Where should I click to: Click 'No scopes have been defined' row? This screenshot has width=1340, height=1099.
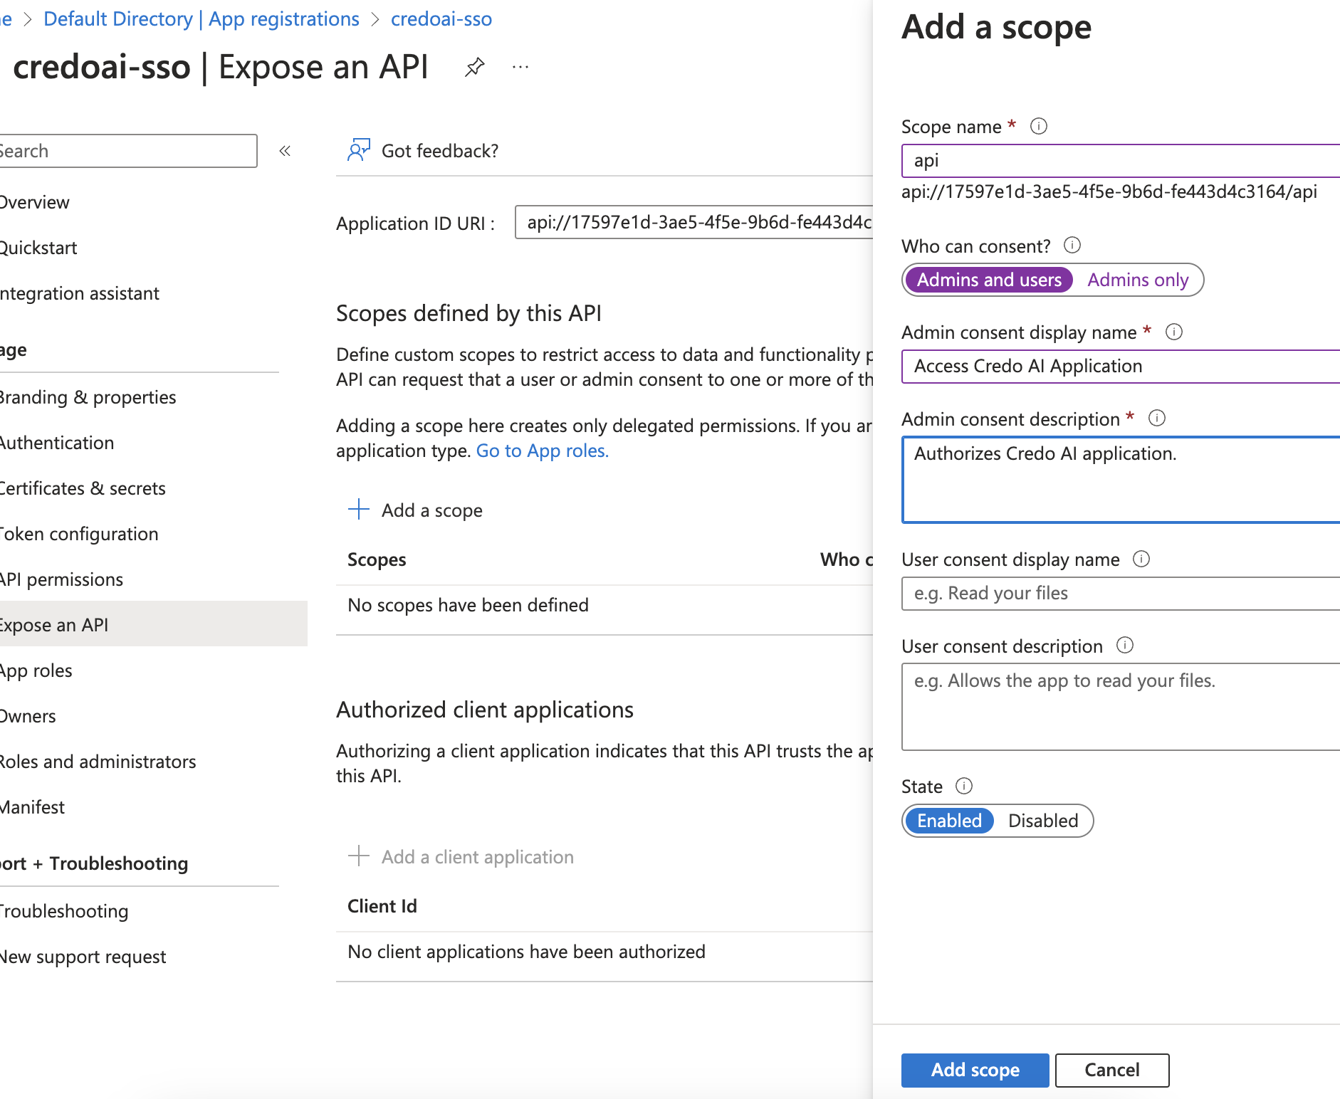(x=604, y=605)
